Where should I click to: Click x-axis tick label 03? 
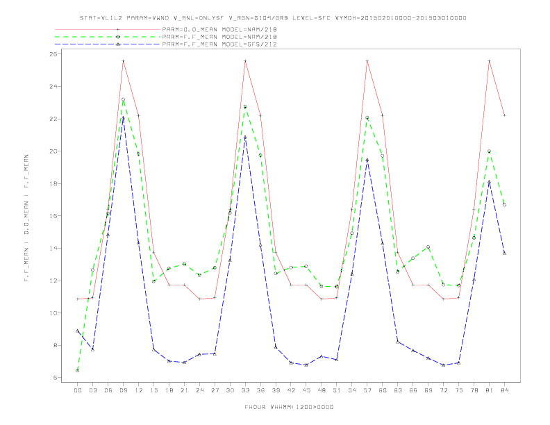click(x=92, y=390)
